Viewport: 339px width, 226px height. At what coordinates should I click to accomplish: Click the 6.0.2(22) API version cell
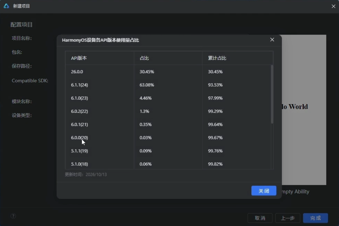pyautogui.click(x=79, y=111)
